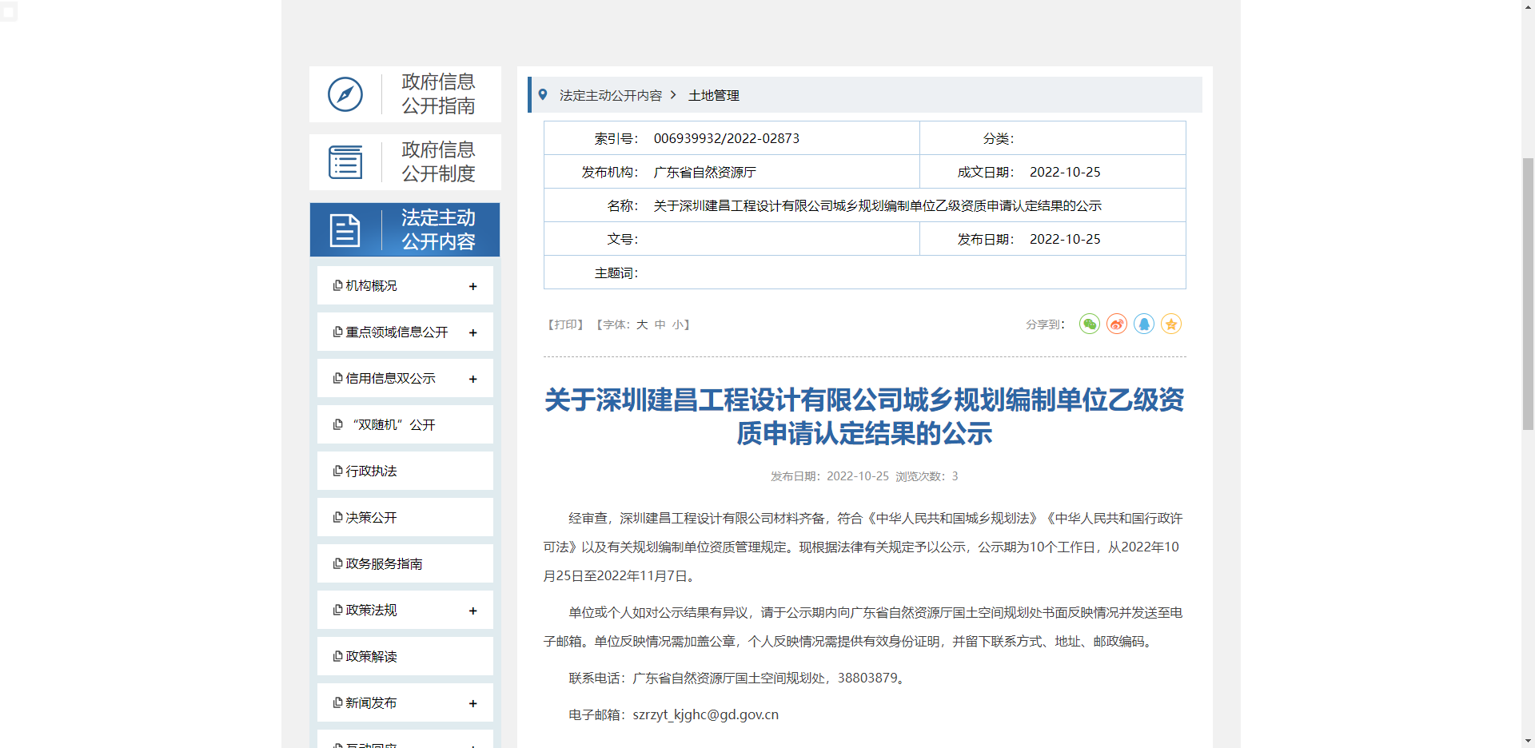
Task: Open the email link szrzyt_kjghc@gd.gov.cn
Action: click(x=705, y=714)
